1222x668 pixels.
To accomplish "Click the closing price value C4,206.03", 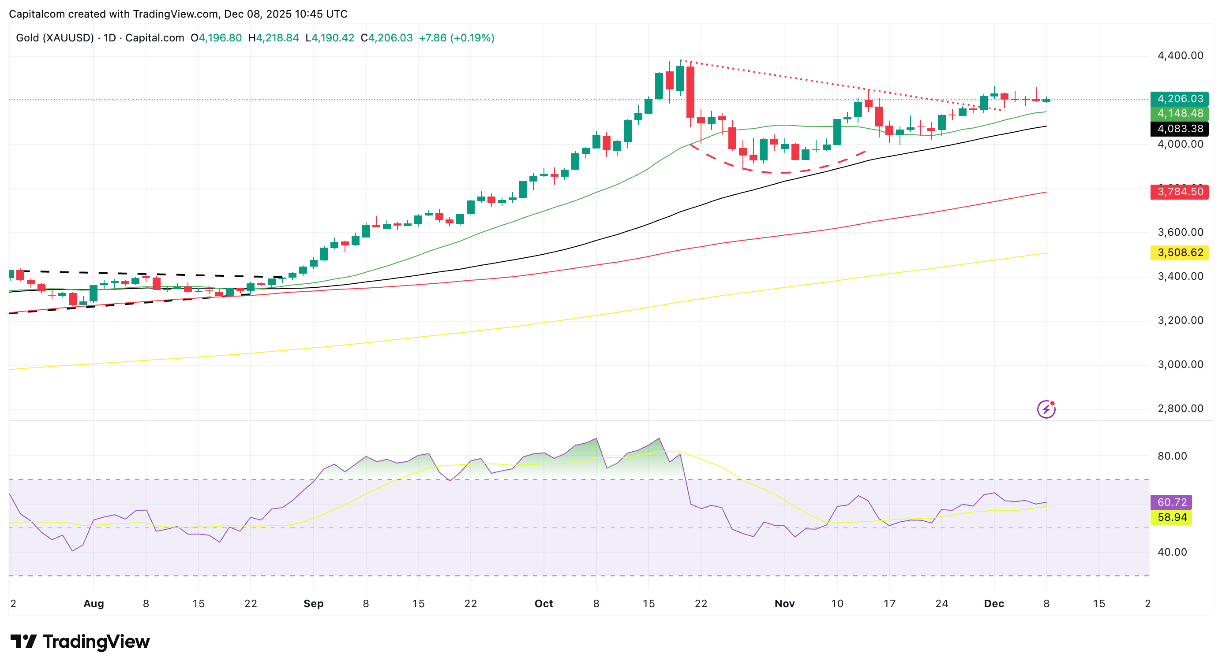I will (386, 38).
